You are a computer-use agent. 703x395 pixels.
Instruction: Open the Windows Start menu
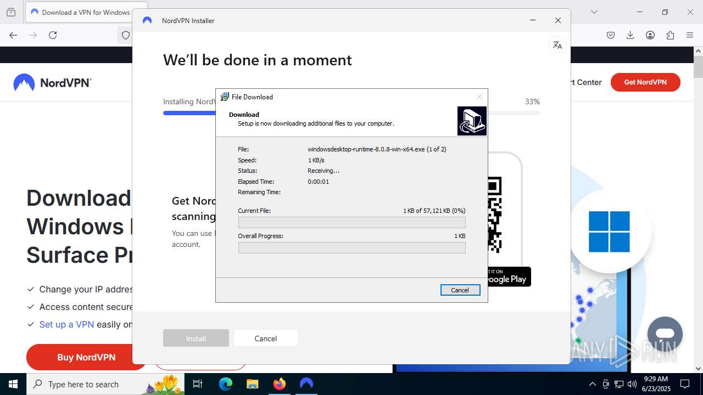tap(13, 384)
